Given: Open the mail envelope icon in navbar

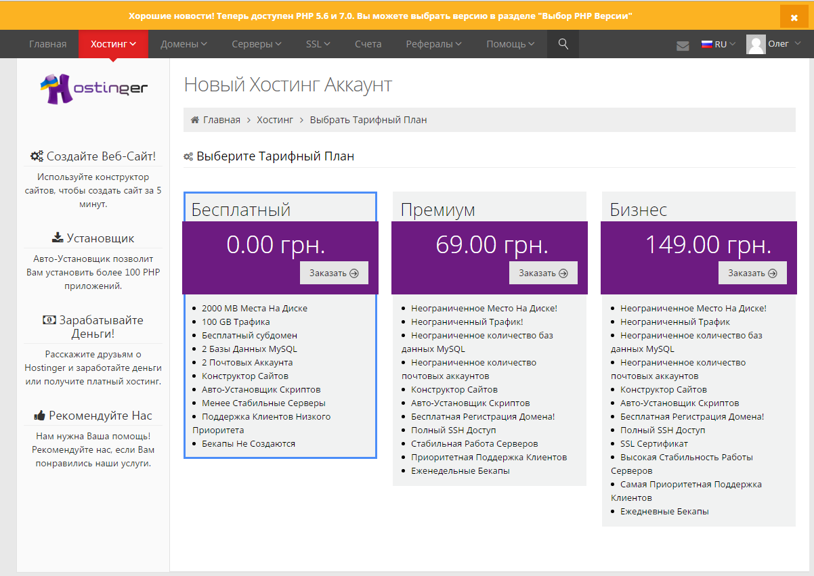Looking at the screenshot, I should pyautogui.click(x=683, y=45).
